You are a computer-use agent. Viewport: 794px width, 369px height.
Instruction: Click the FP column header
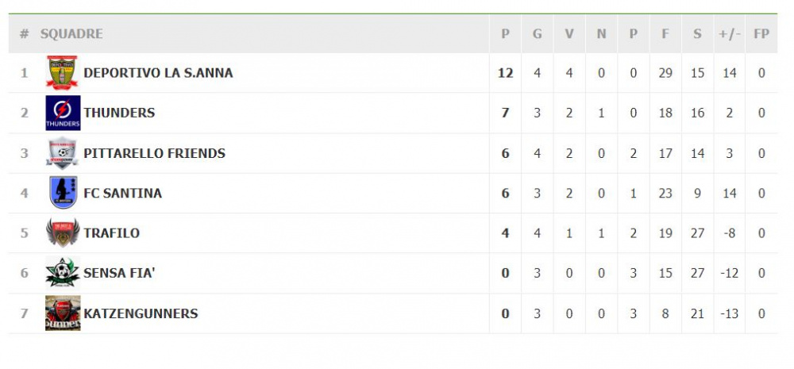[x=761, y=33]
